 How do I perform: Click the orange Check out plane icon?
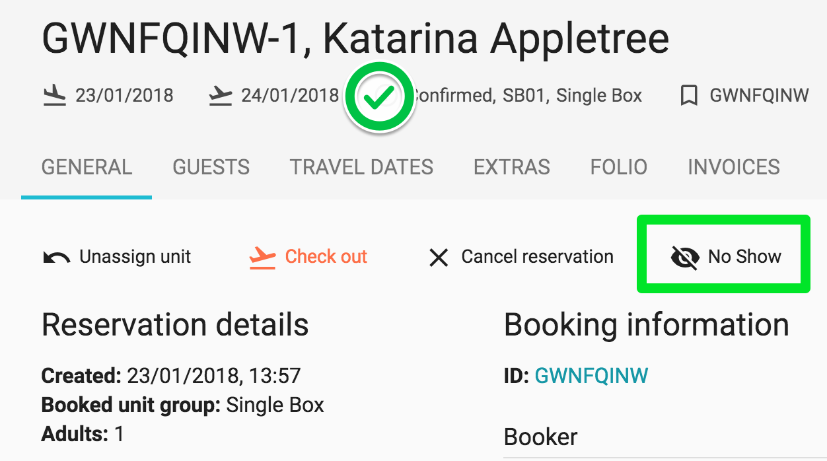point(262,257)
